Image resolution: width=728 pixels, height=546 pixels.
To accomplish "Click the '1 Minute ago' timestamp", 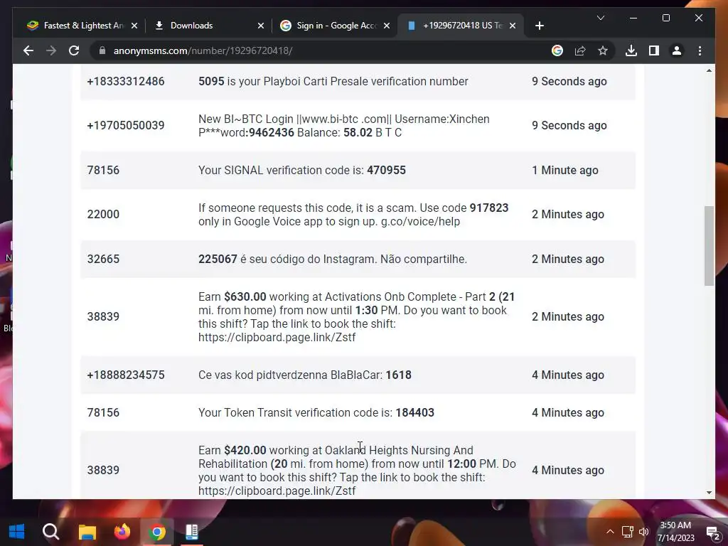I will tap(565, 171).
